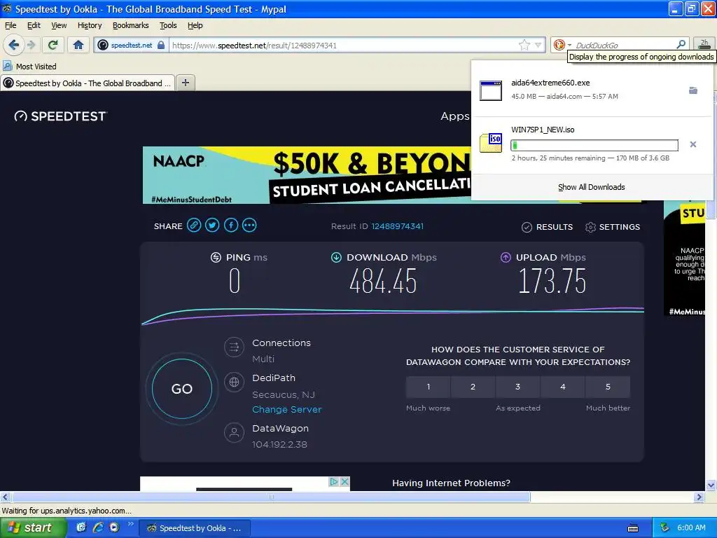Rate customer service 3 As expected

tap(517, 387)
